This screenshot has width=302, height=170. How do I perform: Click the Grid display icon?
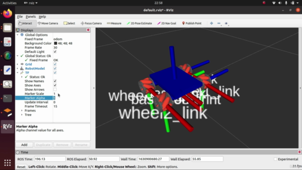pos(22,64)
